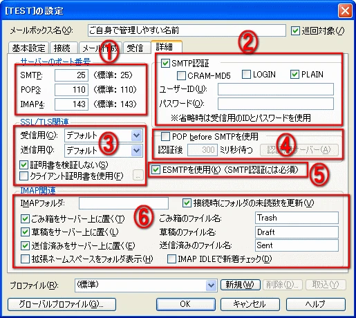Click the SMTP port number field
This screenshot has width=356, height=318.
(71, 75)
